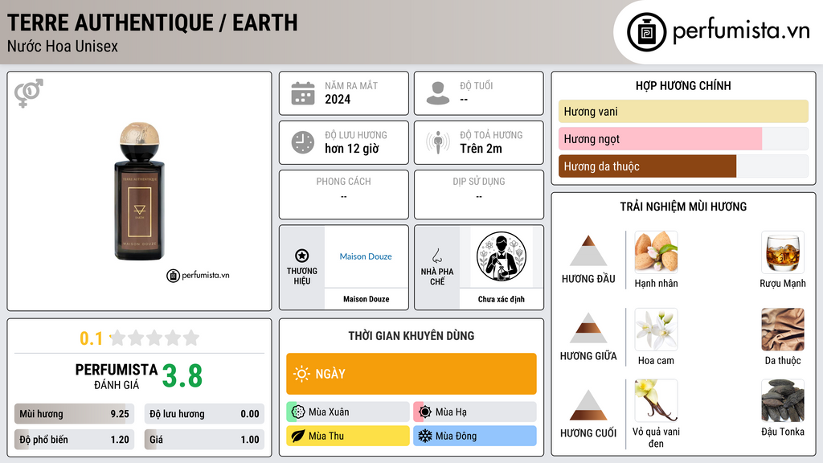Viewport: 823px width, 463px height.
Task: Click the flower icon for Mùa Xuân
Action: [x=298, y=412]
